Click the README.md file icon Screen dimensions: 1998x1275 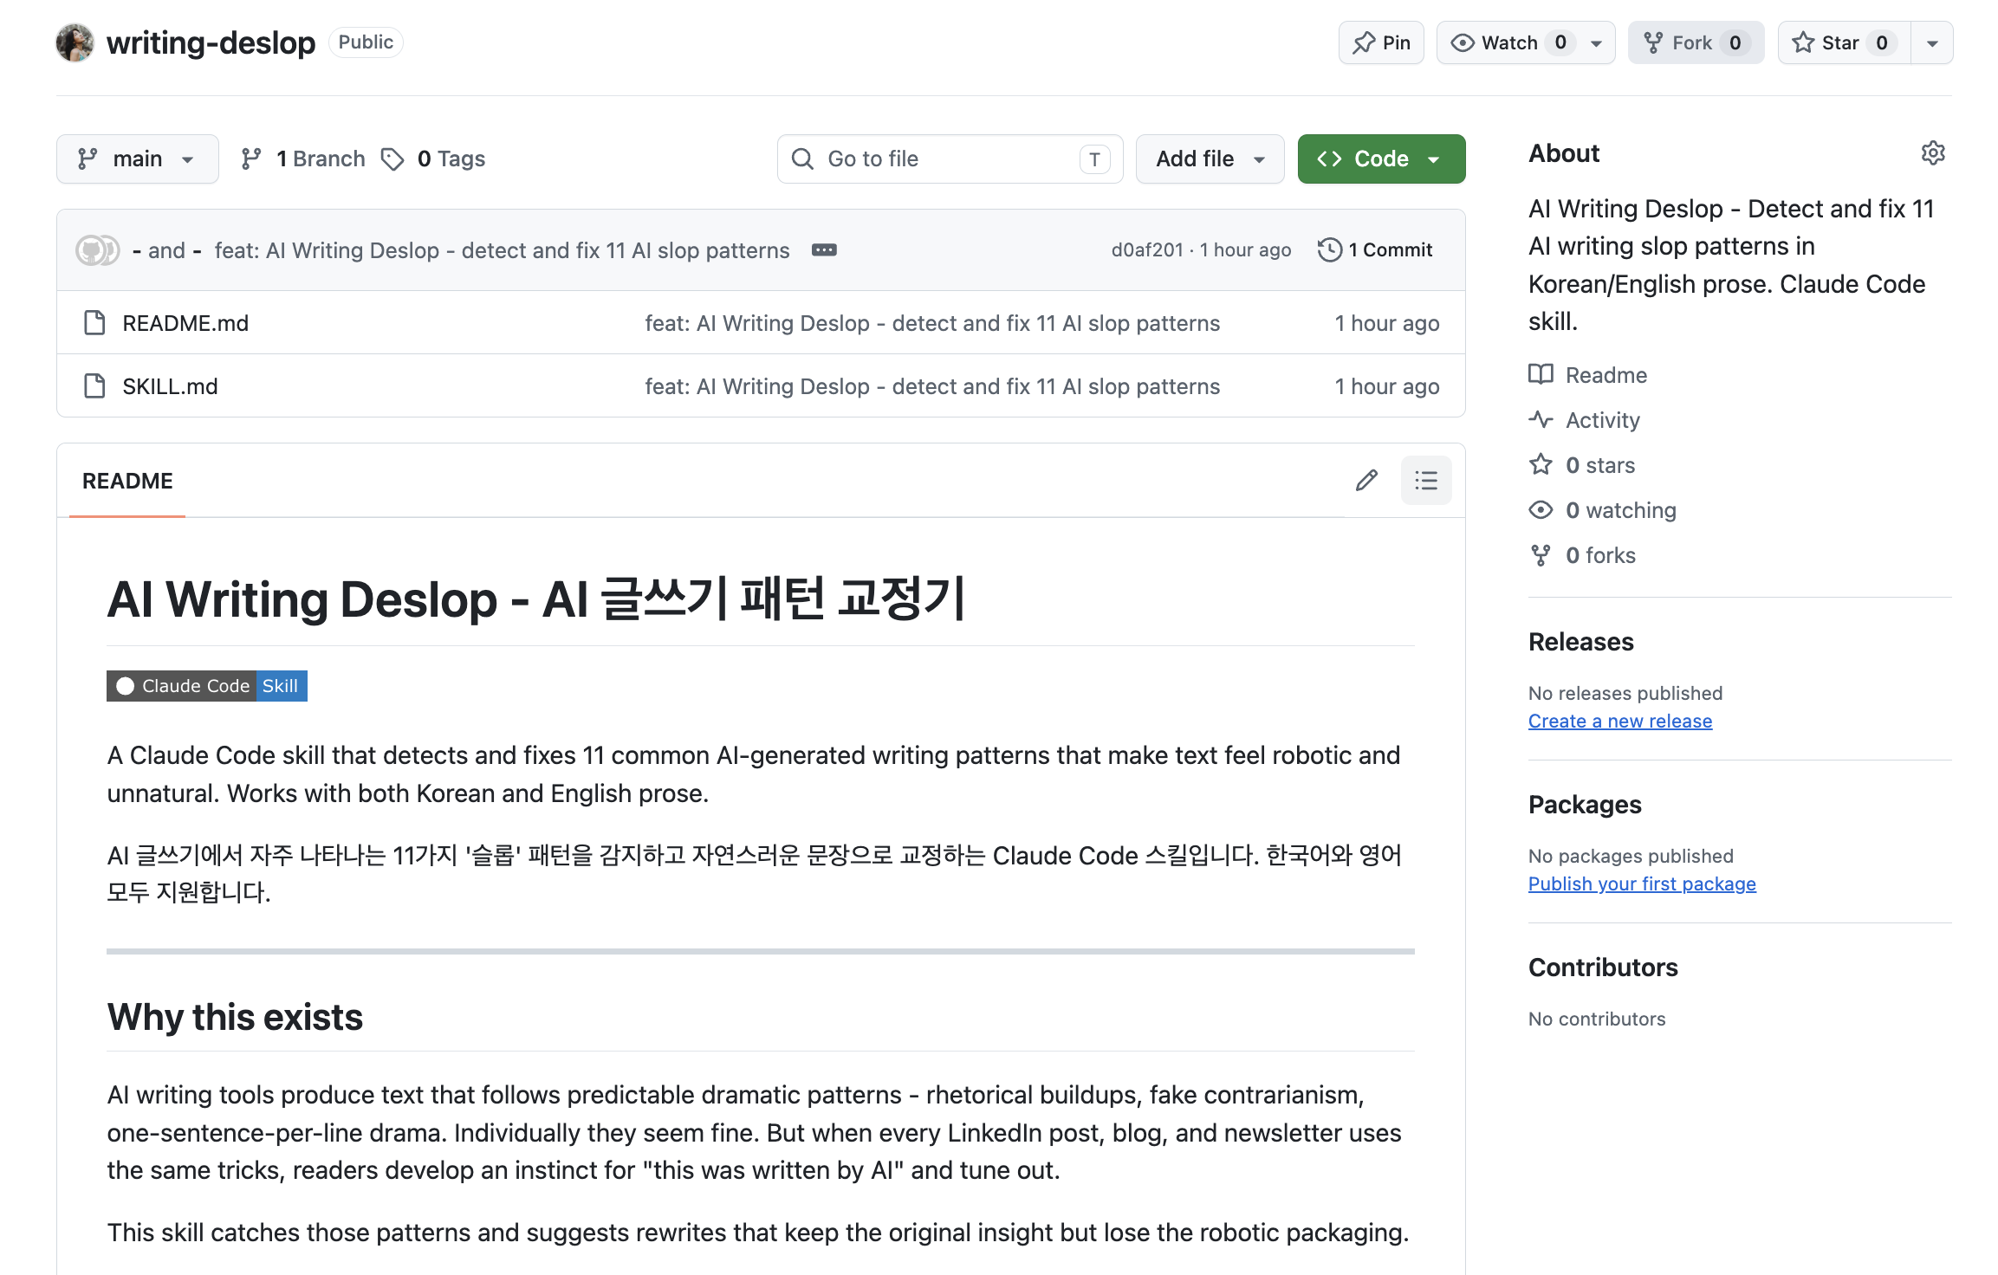(x=94, y=323)
